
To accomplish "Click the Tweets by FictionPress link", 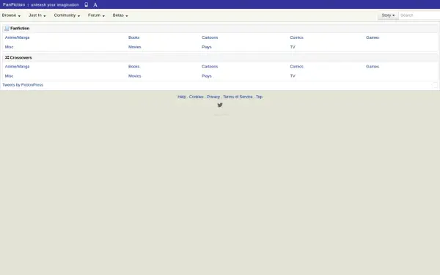I will coord(23,85).
